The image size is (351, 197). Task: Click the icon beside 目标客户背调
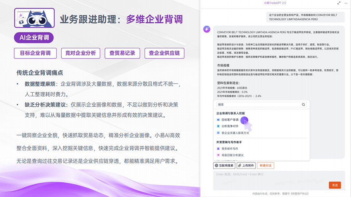coord(218,120)
